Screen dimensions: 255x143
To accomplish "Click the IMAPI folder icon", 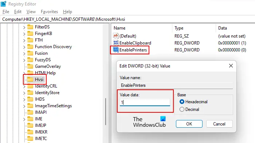I will pyautogui.click(x=30, y=112).
